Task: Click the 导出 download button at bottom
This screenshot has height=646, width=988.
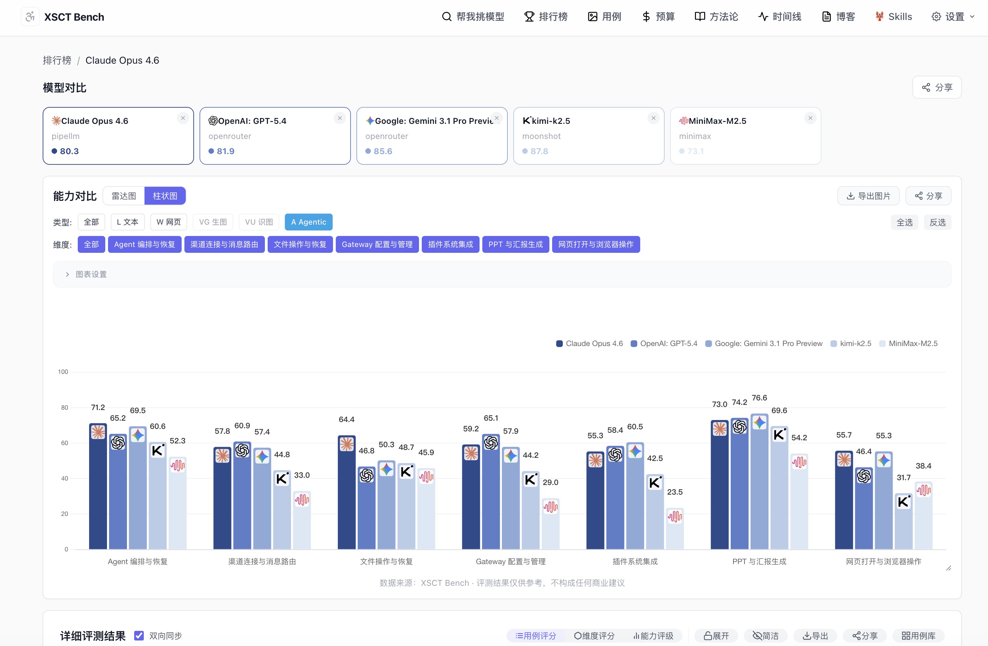Action: (815, 636)
